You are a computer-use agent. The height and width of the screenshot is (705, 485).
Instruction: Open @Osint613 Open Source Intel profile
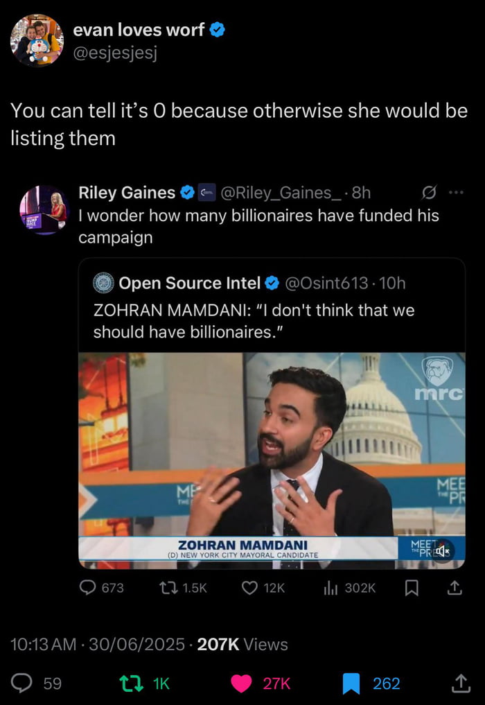(190, 283)
